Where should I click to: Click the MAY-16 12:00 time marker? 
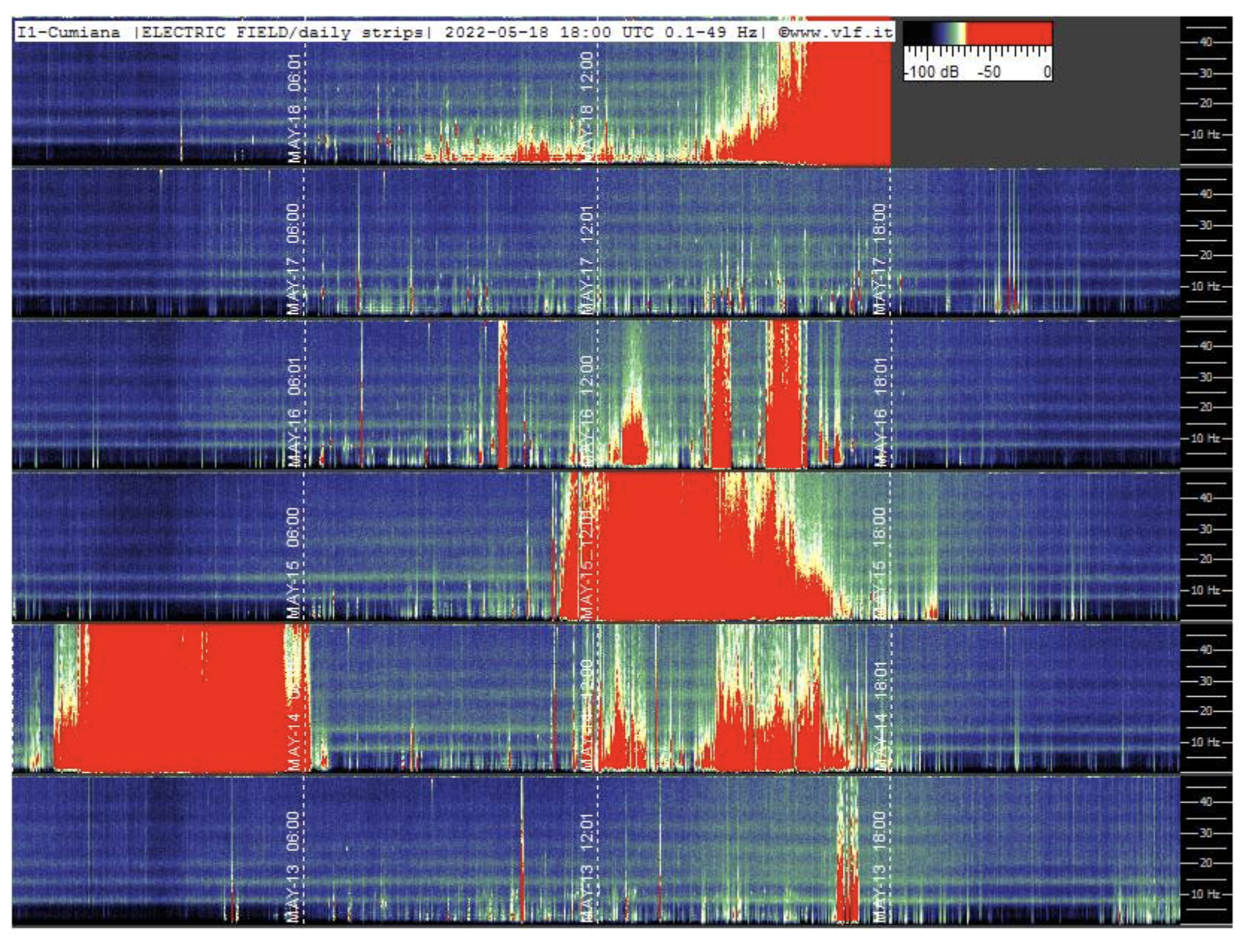click(586, 410)
